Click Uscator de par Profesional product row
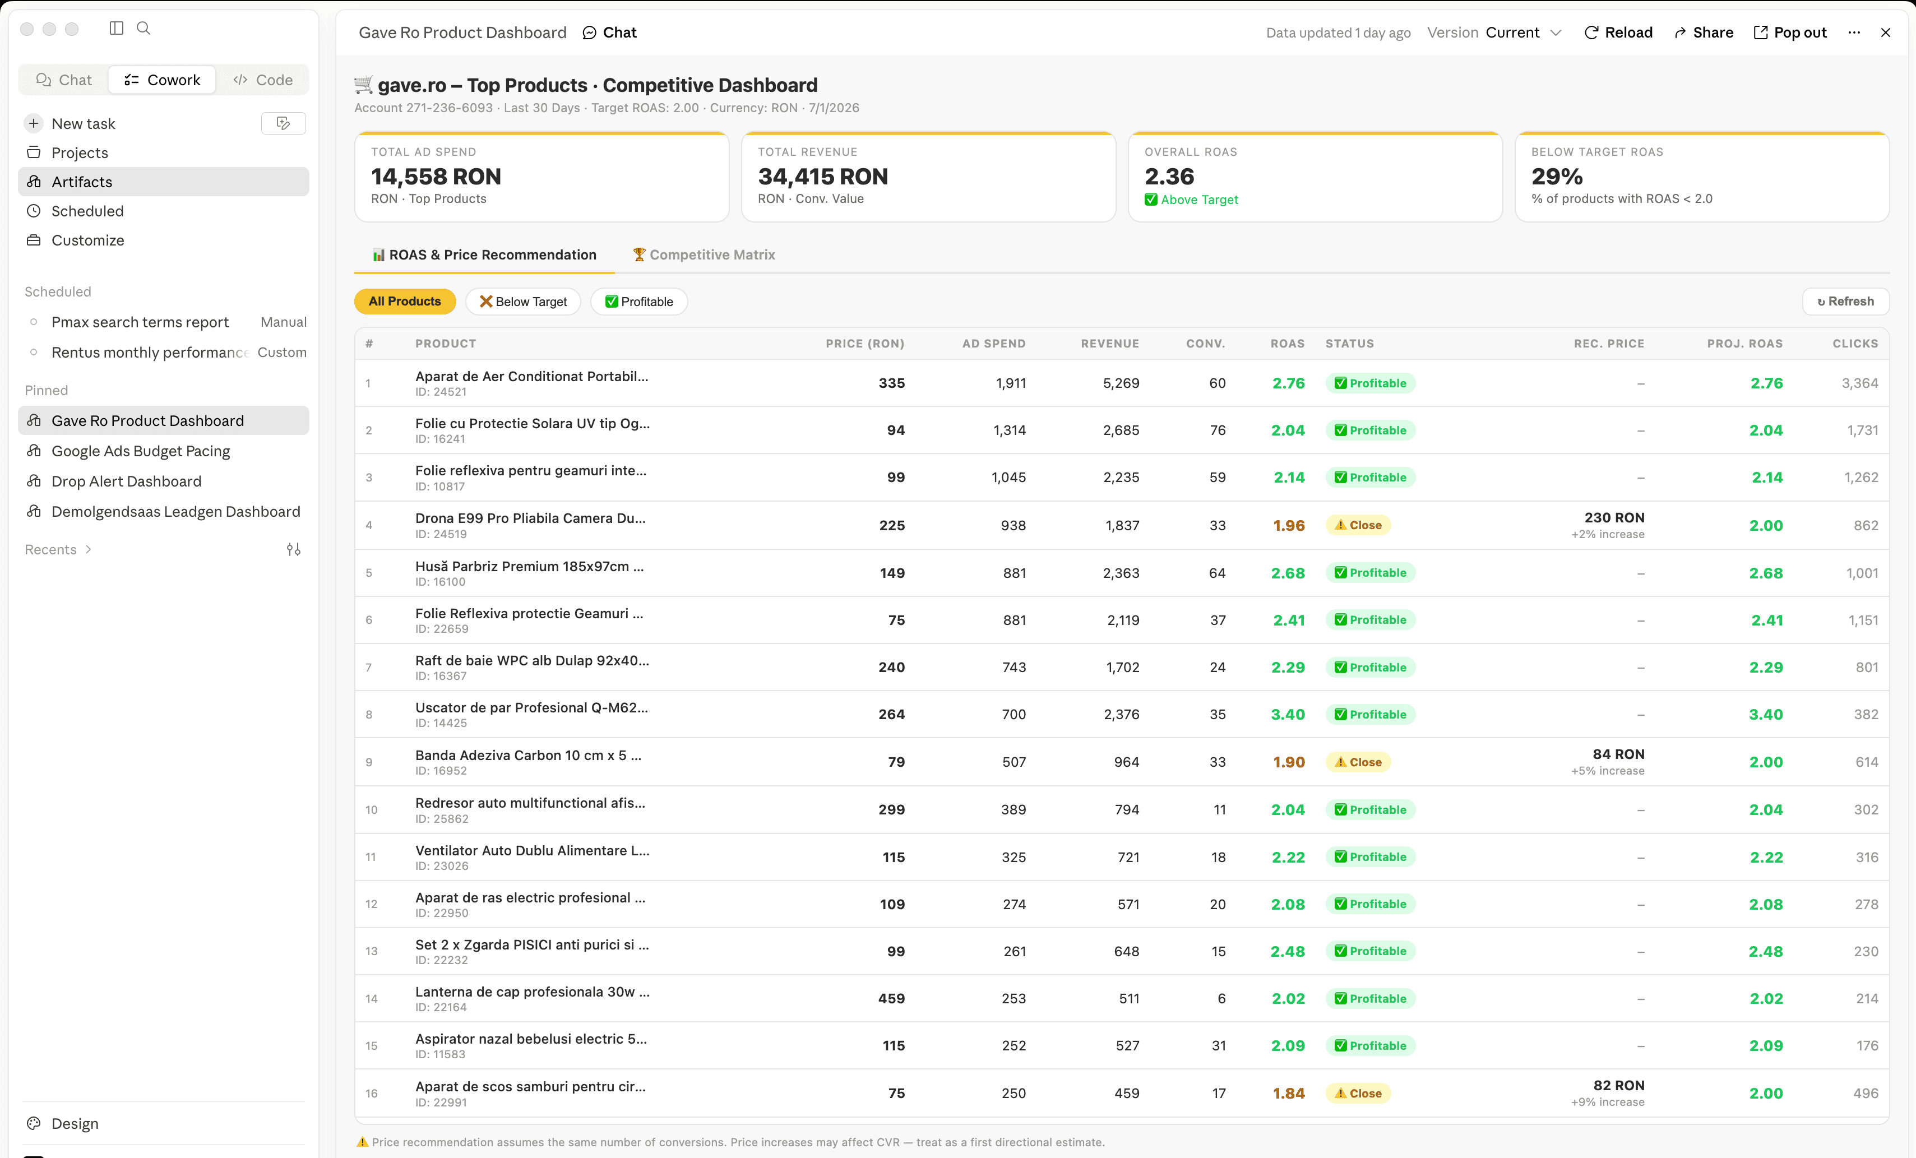Screen dimensions: 1916x1158 1121,714
